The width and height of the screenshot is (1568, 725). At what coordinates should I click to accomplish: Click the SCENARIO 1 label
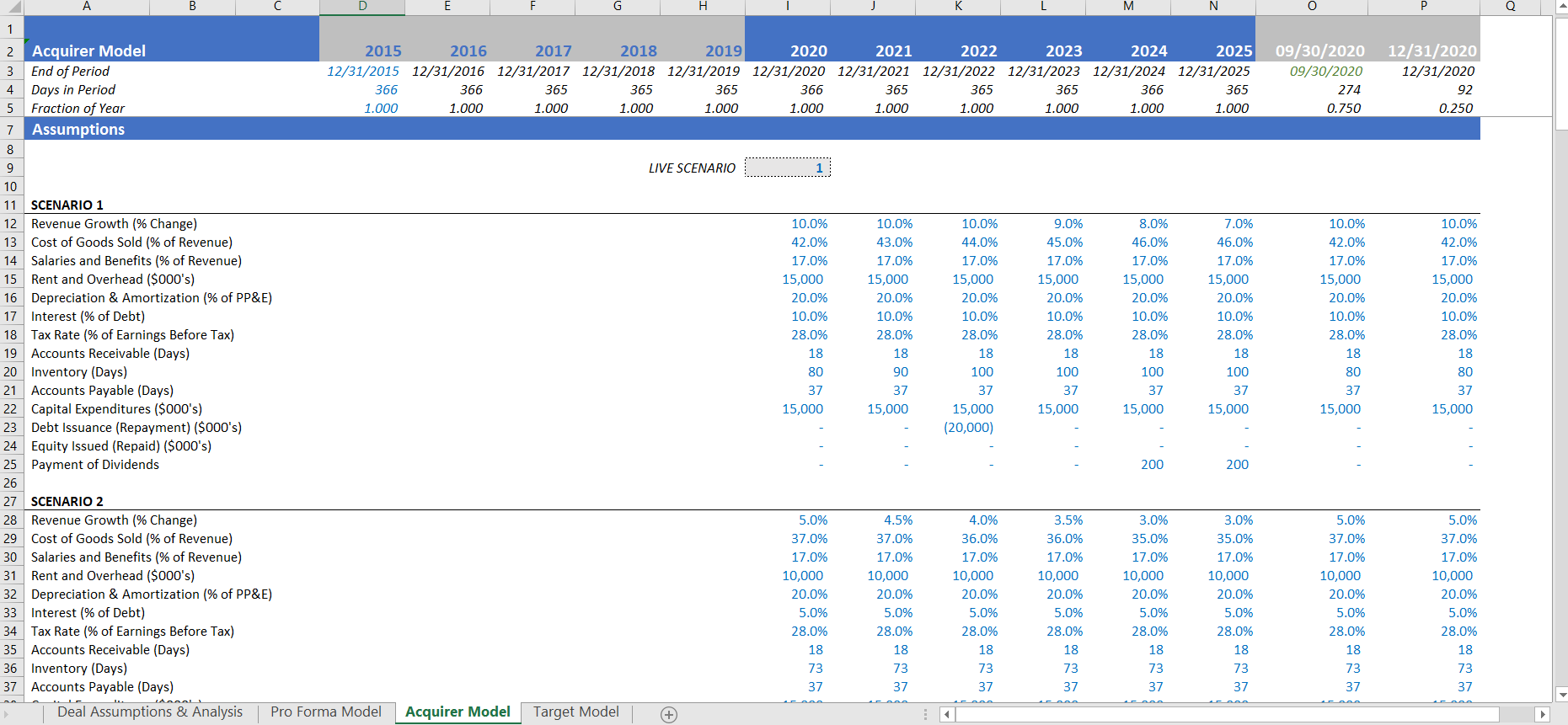click(x=67, y=205)
